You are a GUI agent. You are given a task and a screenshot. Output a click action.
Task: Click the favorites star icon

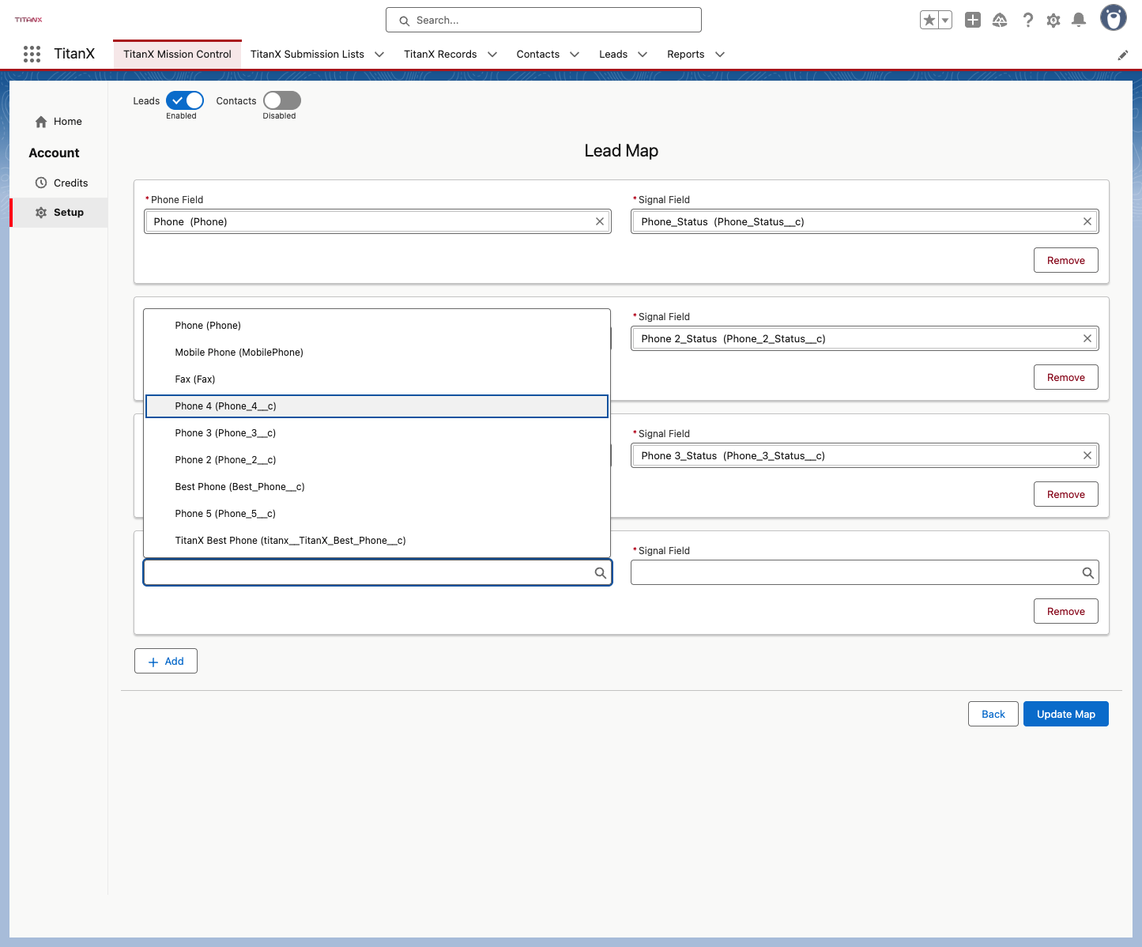tap(929, 20)
